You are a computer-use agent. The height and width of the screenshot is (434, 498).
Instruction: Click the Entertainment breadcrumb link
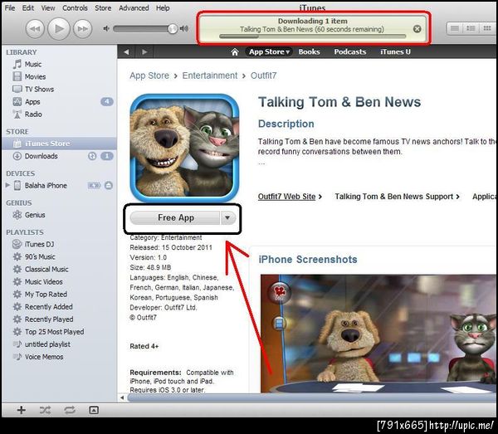coord(210,76)
